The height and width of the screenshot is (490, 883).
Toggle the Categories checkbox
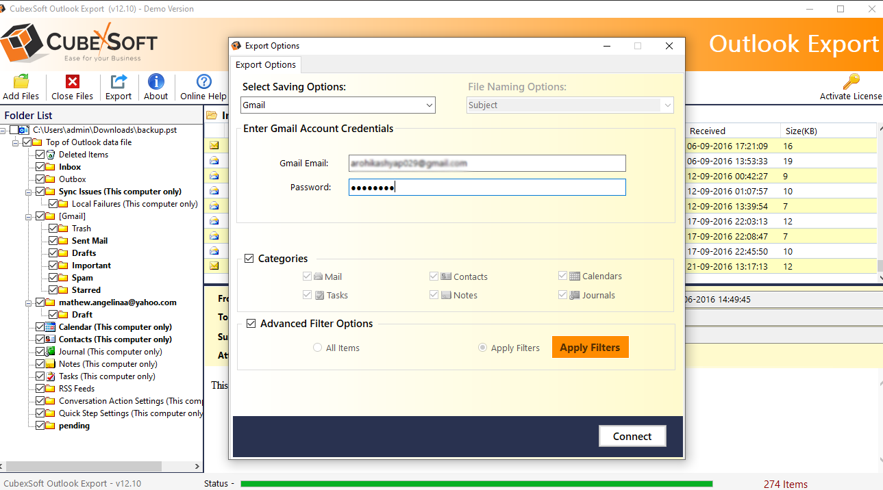[250, 259]
